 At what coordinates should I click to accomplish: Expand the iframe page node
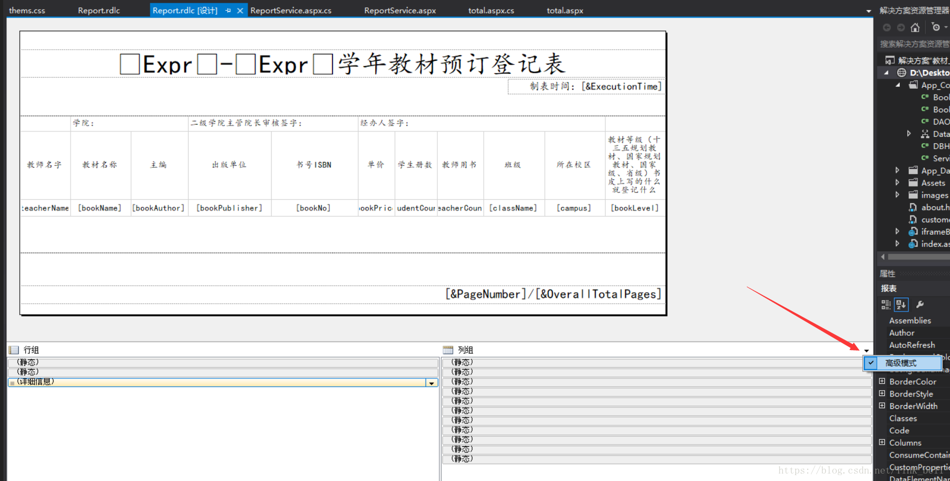point(898,231)
